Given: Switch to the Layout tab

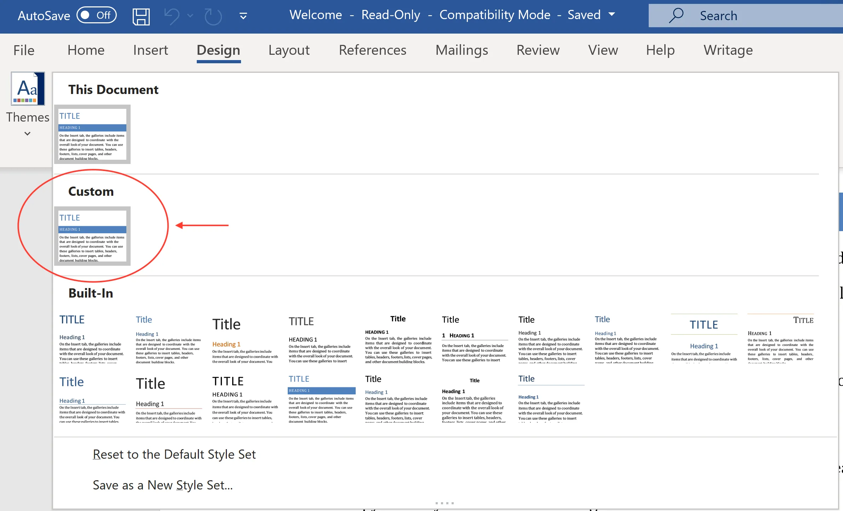Looking at the screenshot, I should click(x=289, y=50).
